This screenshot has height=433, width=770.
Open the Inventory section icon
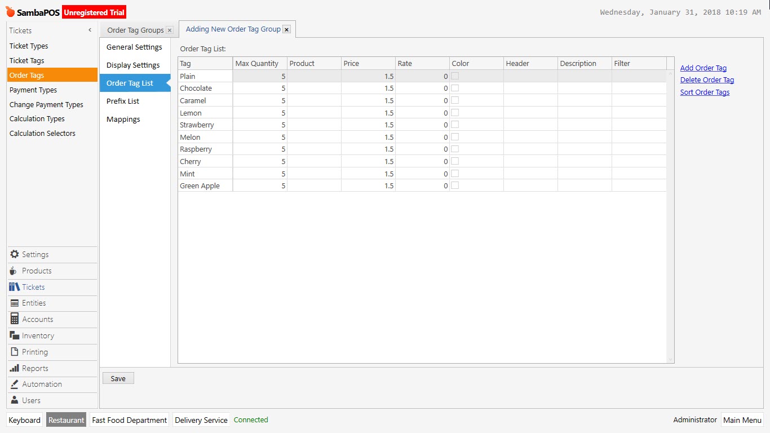[14, 335]
